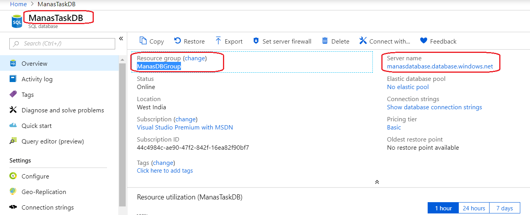530x215 pixels.
Task: Click the Restore toolbar button label
Action: 194,41
